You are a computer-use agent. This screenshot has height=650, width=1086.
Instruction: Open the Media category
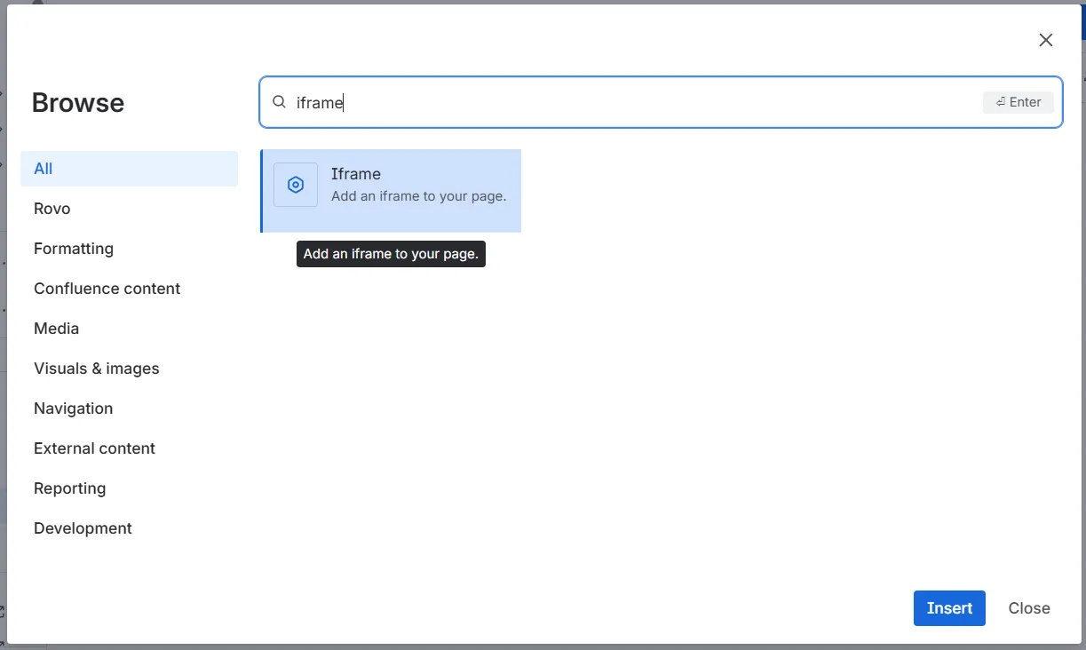point(57,329)
